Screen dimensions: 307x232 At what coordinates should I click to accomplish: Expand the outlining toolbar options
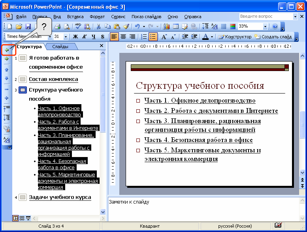tap(7, 148)
